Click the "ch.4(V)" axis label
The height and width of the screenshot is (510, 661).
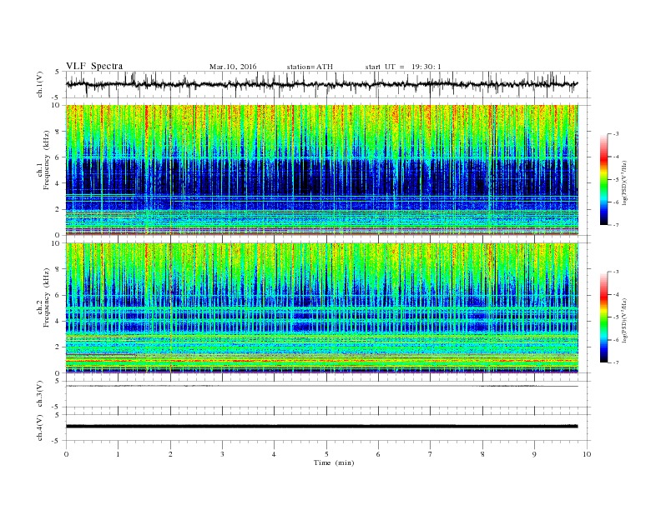pos(40,427)
